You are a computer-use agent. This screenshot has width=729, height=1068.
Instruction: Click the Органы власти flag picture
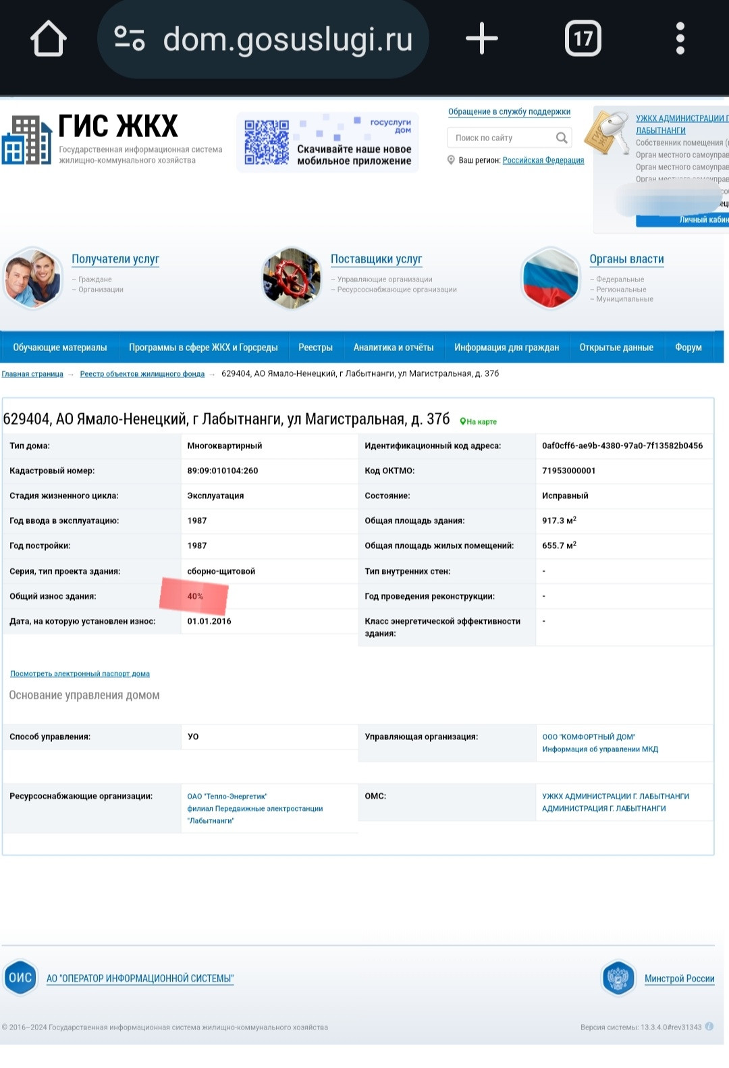(x=551, y=278)
